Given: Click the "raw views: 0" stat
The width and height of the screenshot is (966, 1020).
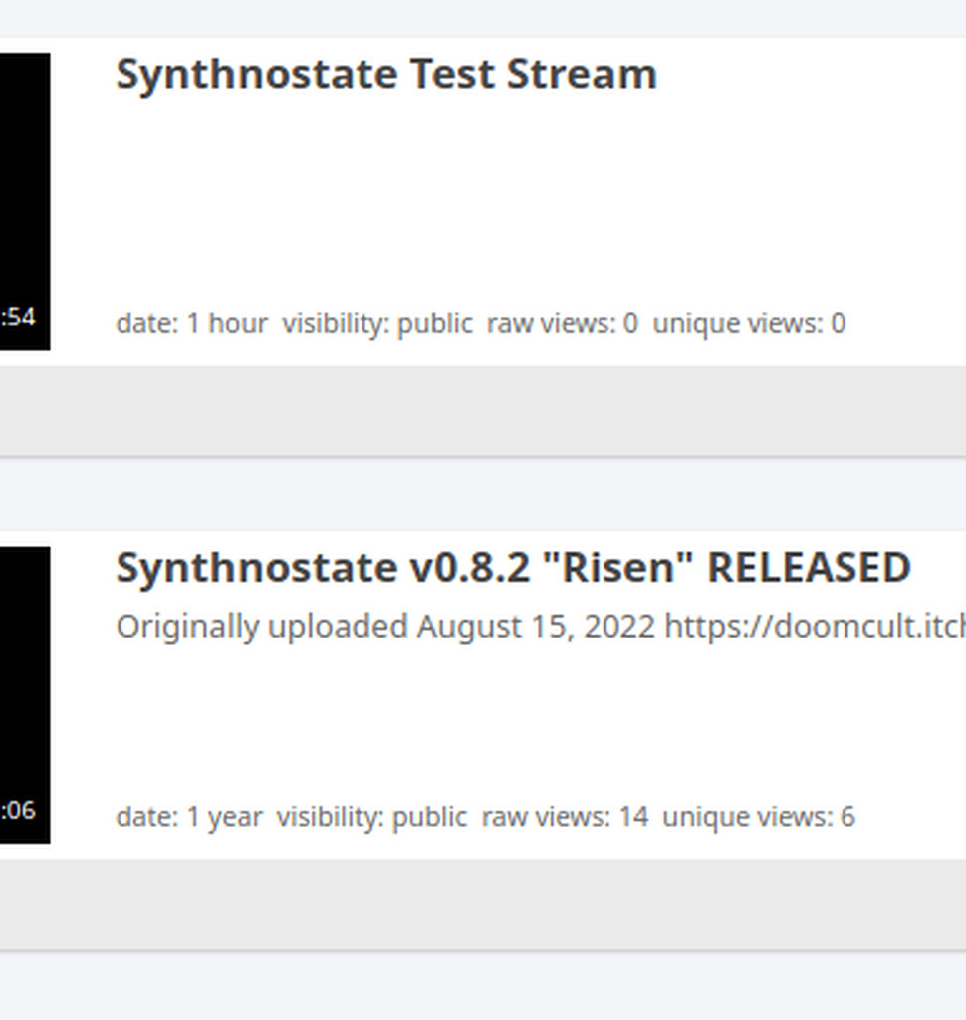Looking at the screenshot, I should pyautogui.click(x=562, y=323).
